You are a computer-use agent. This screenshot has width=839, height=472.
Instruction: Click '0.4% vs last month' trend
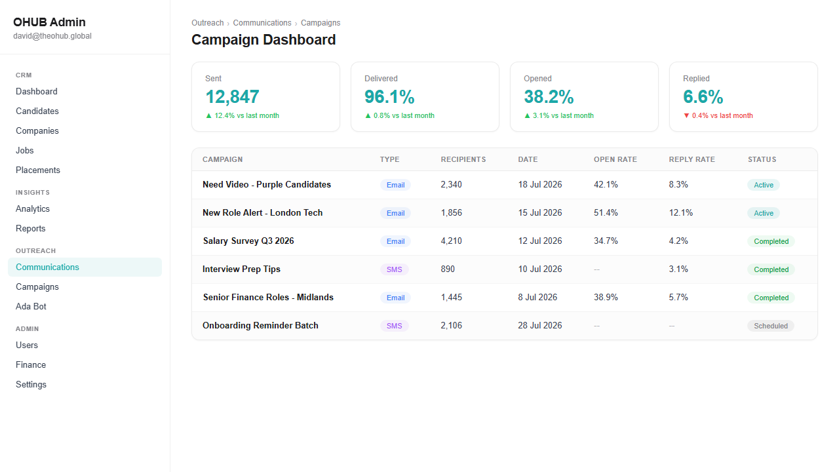click(718, 116)
